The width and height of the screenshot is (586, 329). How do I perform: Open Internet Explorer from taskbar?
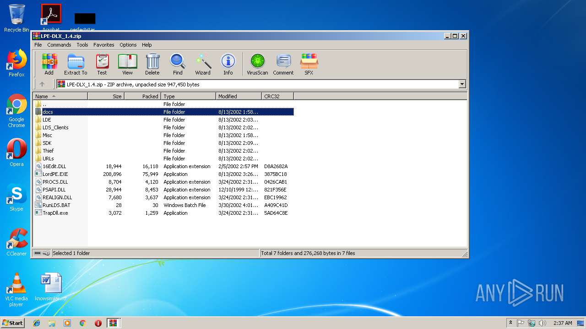(x=37, y=323)
